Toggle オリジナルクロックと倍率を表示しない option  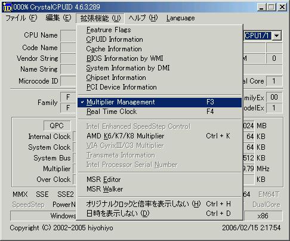coord(160,204)
